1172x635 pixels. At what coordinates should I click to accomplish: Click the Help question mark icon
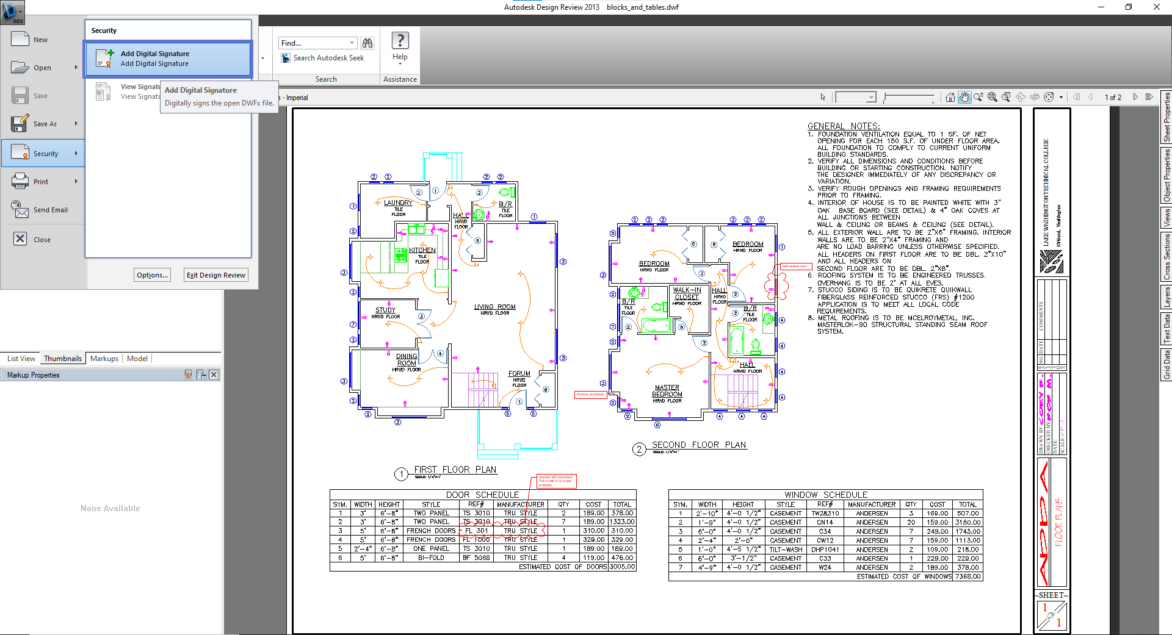400,41
